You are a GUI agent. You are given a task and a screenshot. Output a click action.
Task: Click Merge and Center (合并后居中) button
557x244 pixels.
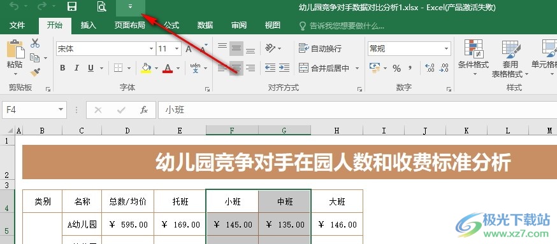324,68
